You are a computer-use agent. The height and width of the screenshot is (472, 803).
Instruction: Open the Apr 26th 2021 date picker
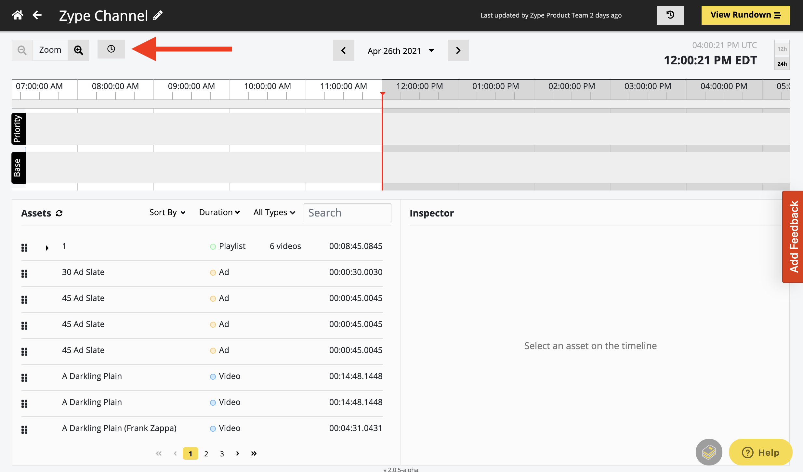[x=401, y=51]
